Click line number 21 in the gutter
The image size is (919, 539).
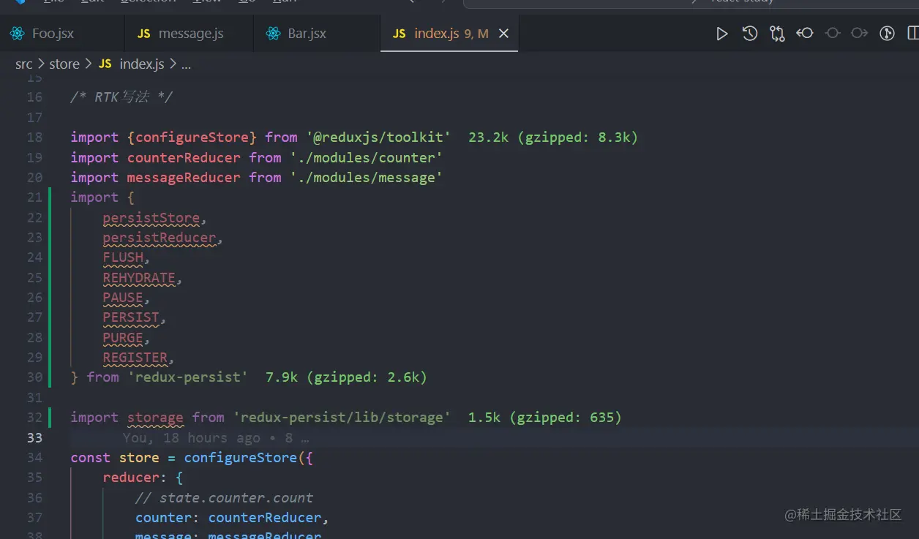[x=34, y=197]
